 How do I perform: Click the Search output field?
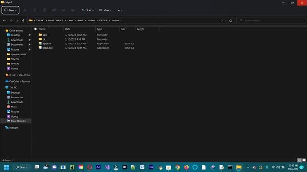point(271,21)
